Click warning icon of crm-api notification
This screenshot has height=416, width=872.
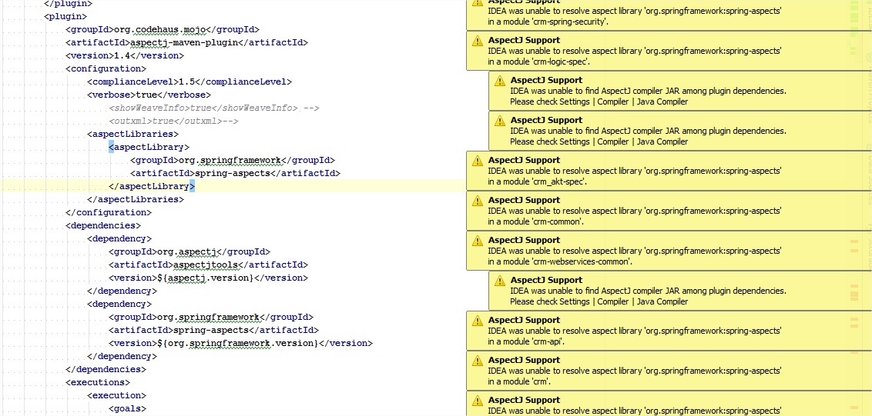coord(477,321)
